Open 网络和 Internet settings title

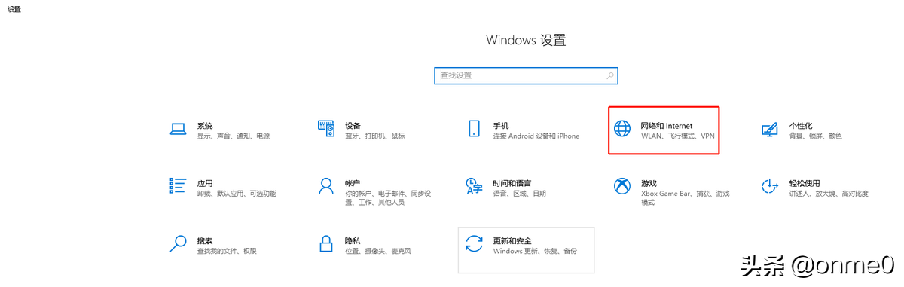click(x=667, y=125)
